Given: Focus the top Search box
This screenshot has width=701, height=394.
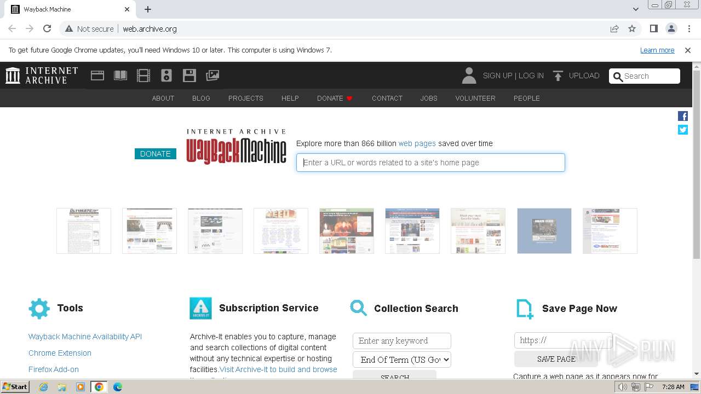Looking at the screenshot, I should point(645,76).
